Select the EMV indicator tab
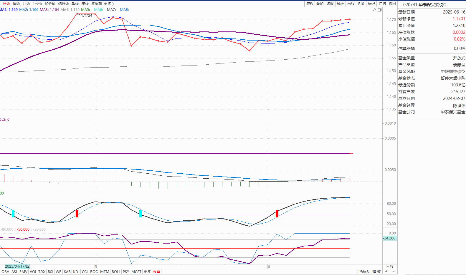The width and height of the screenshot is (466, 275). click(x=24, y=272)
